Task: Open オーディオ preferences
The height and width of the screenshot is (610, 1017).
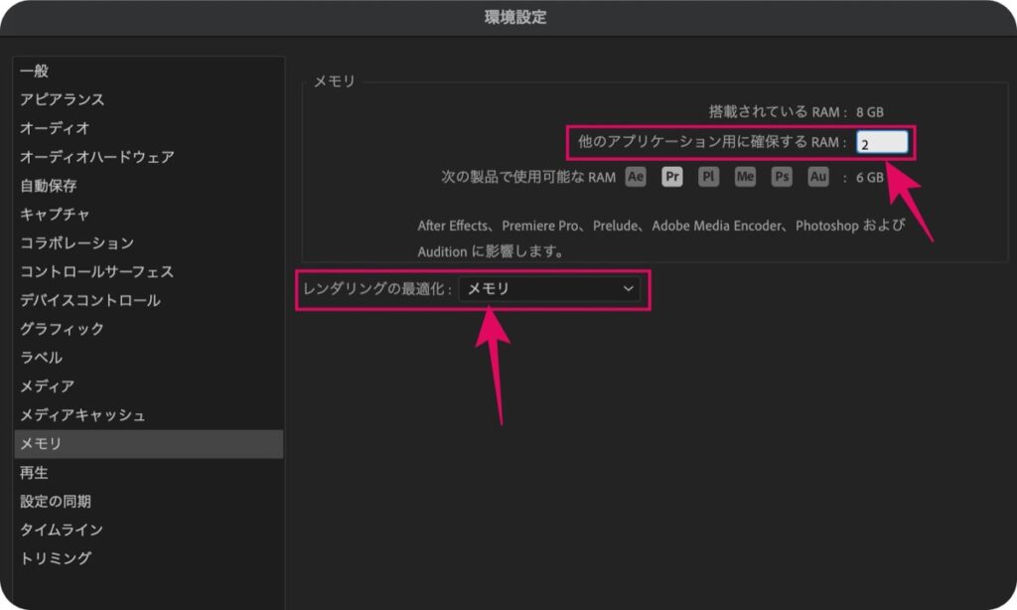Action: [149, 128]
